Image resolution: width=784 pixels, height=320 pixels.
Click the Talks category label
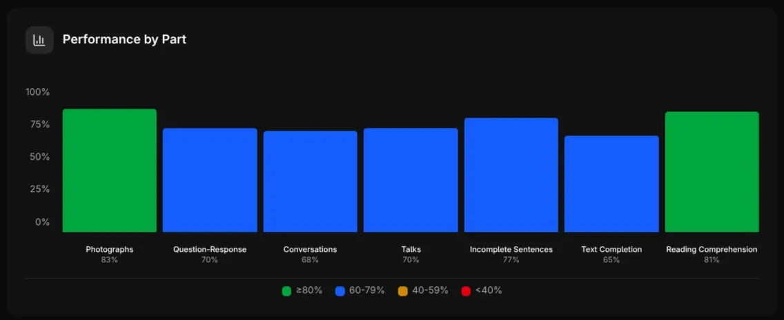[x=411, y=249]
